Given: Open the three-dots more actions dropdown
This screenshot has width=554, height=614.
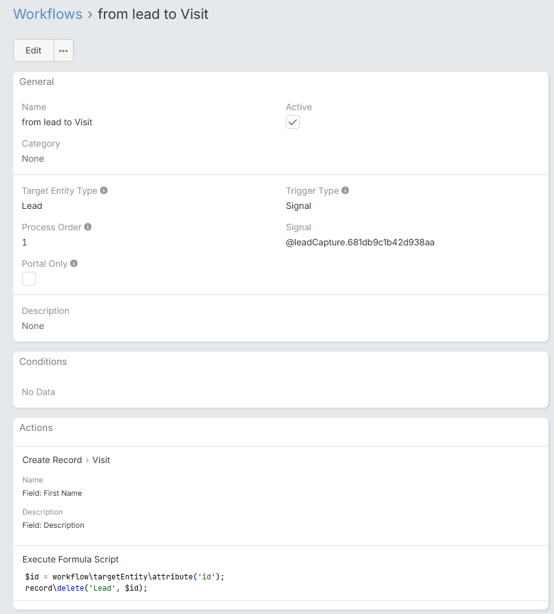Looking at the screenshot, I should pyautogui.click(x=64, y=51).
